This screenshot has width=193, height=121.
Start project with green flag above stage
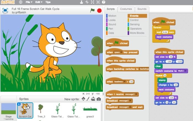click(x=92, y=10)
